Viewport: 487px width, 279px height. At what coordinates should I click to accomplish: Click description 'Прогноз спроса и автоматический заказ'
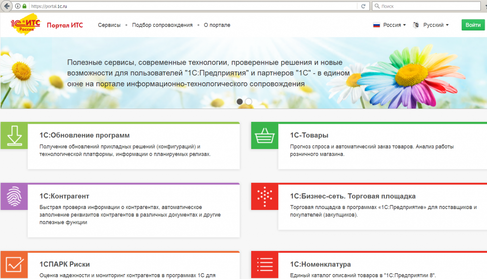pyautogui.click(x=372, y=150)
